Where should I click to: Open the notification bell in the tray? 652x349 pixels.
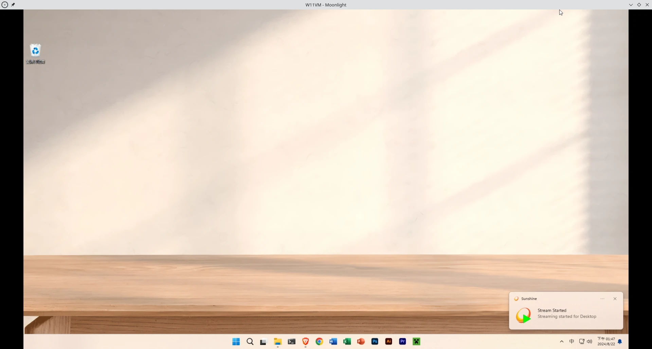(620, 342)
